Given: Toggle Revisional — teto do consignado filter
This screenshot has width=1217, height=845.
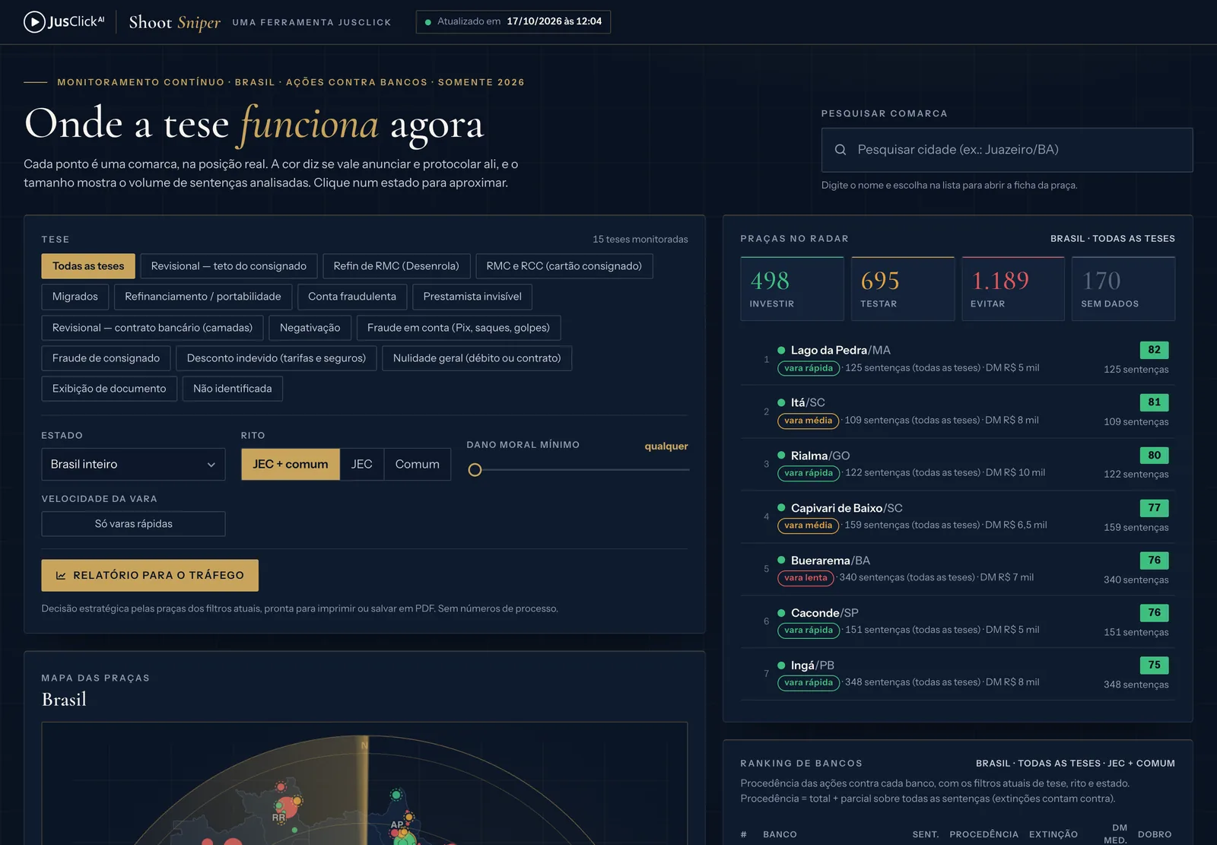Looking at the screenshot, I should (229, 266).
